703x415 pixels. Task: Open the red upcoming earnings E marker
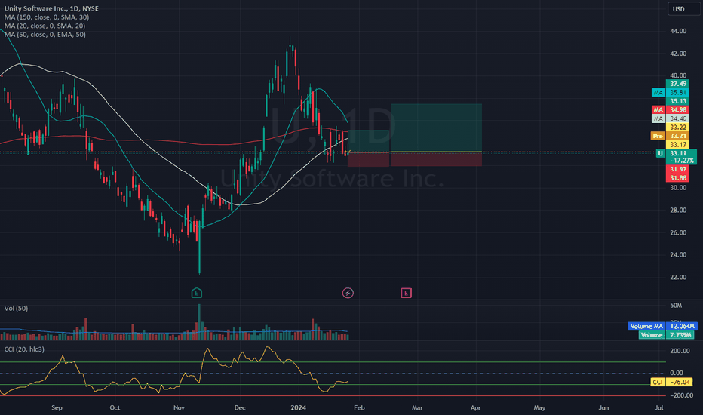pos(407,293)
